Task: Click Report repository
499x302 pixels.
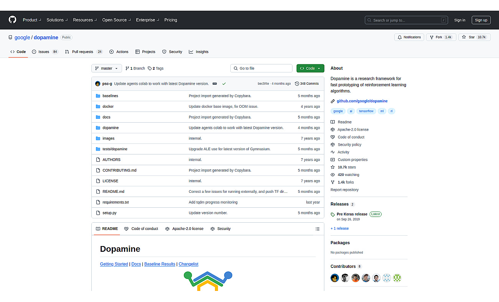Action: (x=344, y=190)
